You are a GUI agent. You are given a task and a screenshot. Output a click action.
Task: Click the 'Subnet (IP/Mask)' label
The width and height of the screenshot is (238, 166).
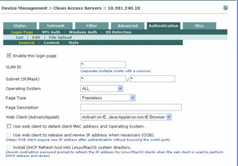point(22,79)
